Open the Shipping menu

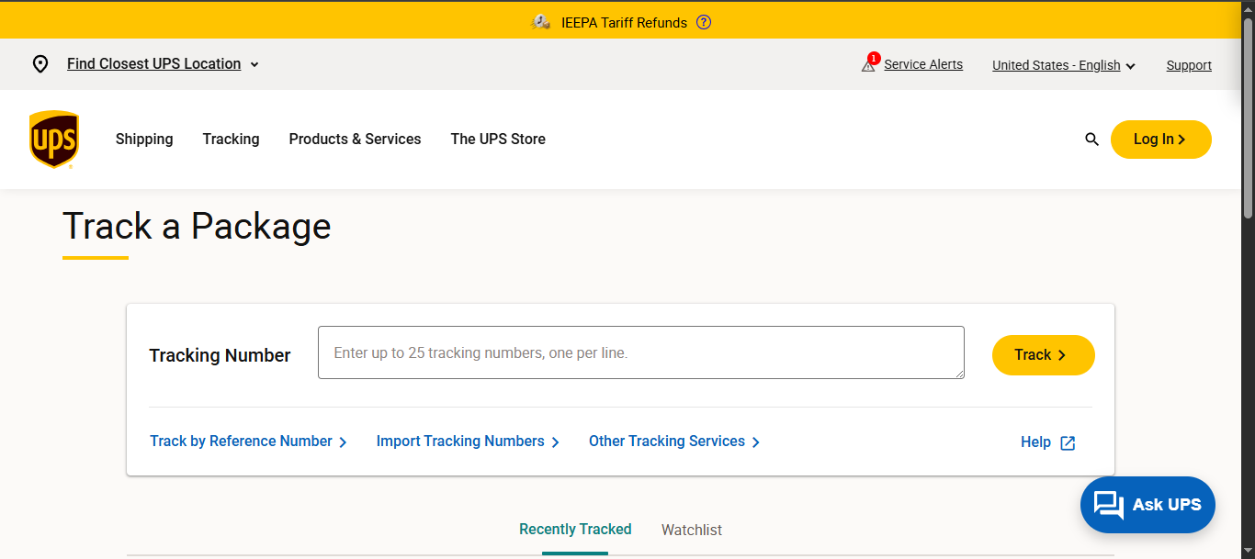[x=144, y=140]
